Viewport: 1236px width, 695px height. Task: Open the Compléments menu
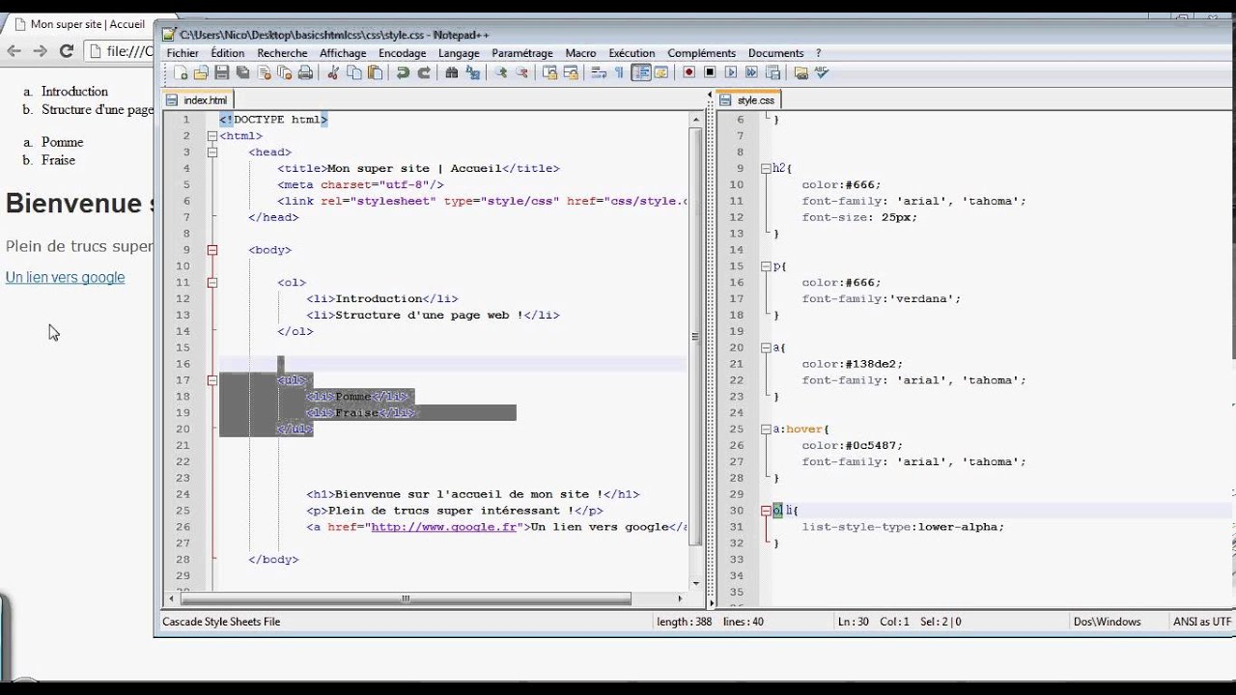click(x=701, y=53)
